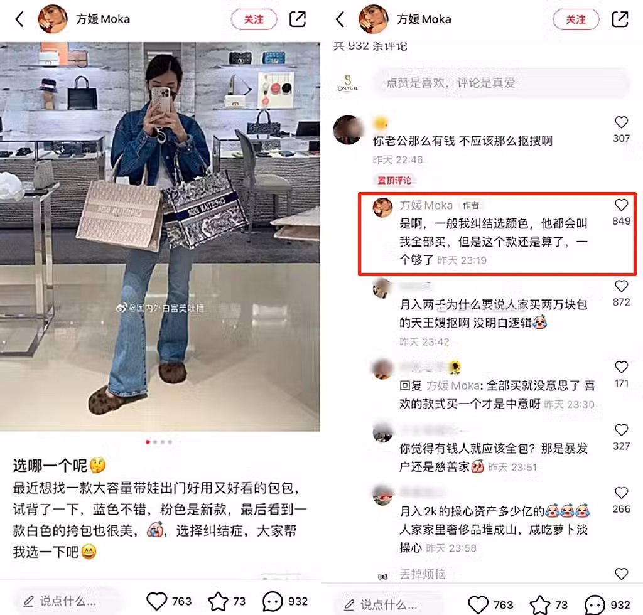Screen dimensions: 643x615
Task: Follow 方媛Moka with the right 关注 button
Action: point(576,19)
